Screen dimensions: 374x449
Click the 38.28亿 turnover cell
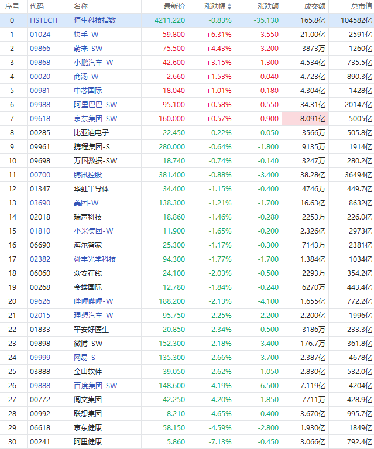(313, 174)
